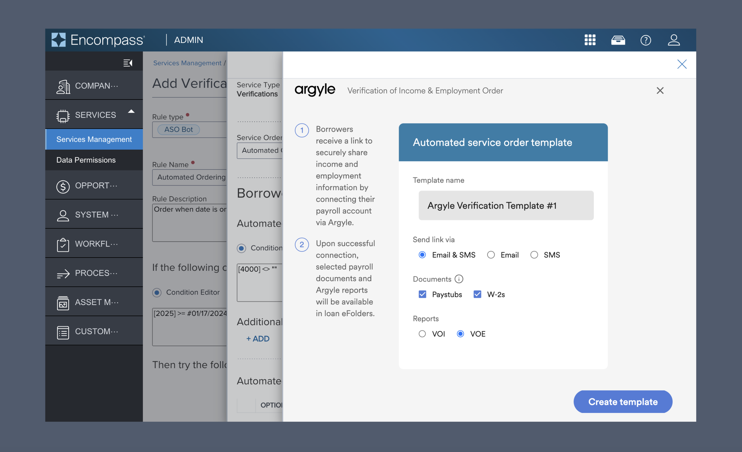
Task: Open the System person icon in sidebar
Action: [63, 215]
